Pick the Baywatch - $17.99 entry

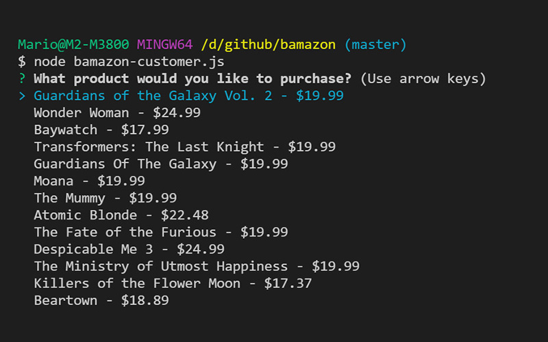[101, 130]
